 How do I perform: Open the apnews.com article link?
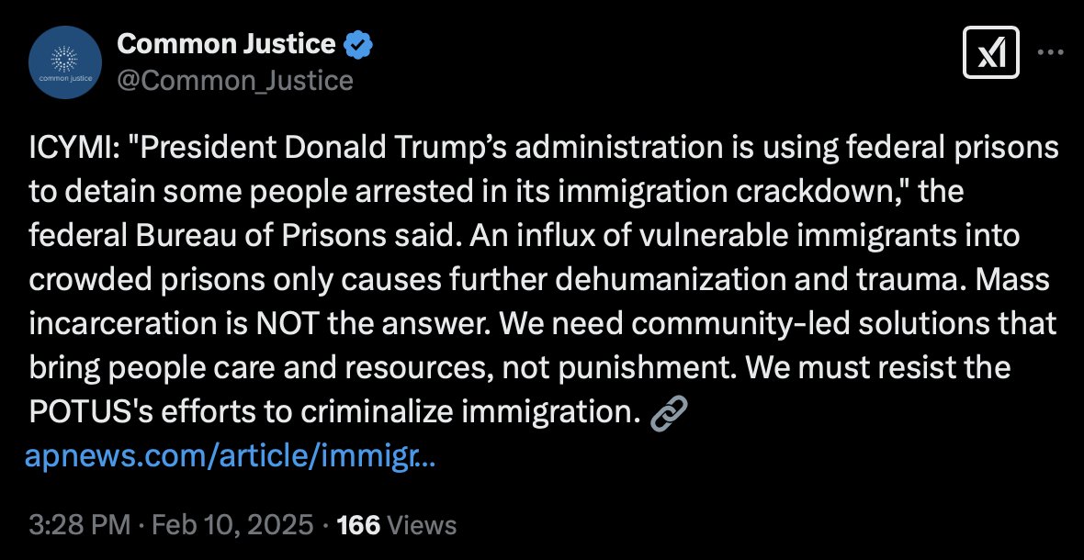pyautogui.click(x=230, y=457)
